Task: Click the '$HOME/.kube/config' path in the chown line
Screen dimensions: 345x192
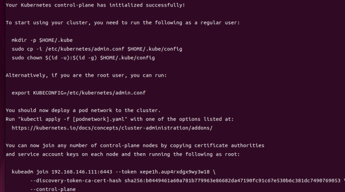Action: [x=128, y=58]
